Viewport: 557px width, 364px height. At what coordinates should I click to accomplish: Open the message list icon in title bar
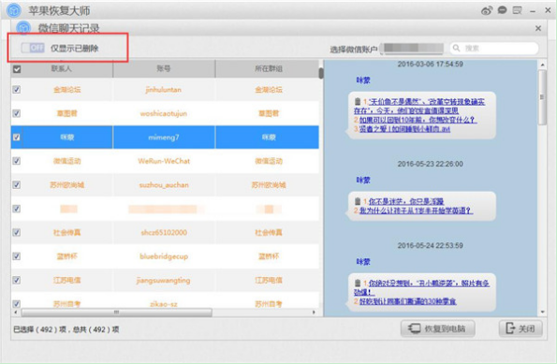point(517,10)
